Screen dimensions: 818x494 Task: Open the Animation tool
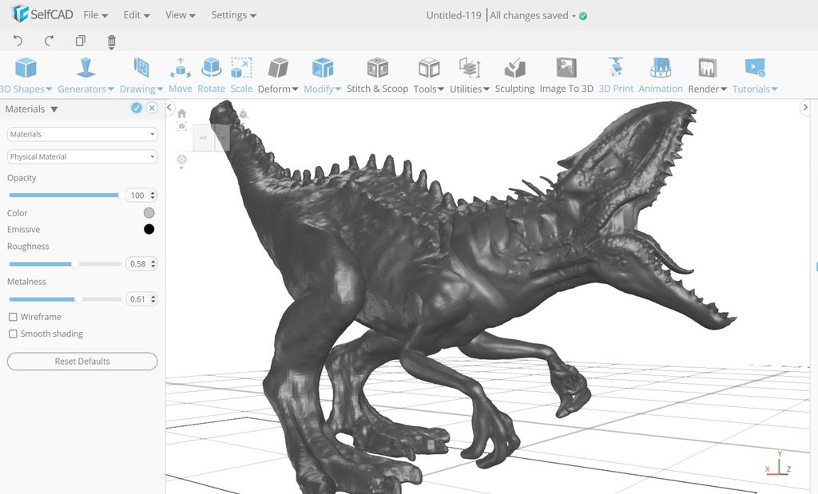(x=661, y=76)
